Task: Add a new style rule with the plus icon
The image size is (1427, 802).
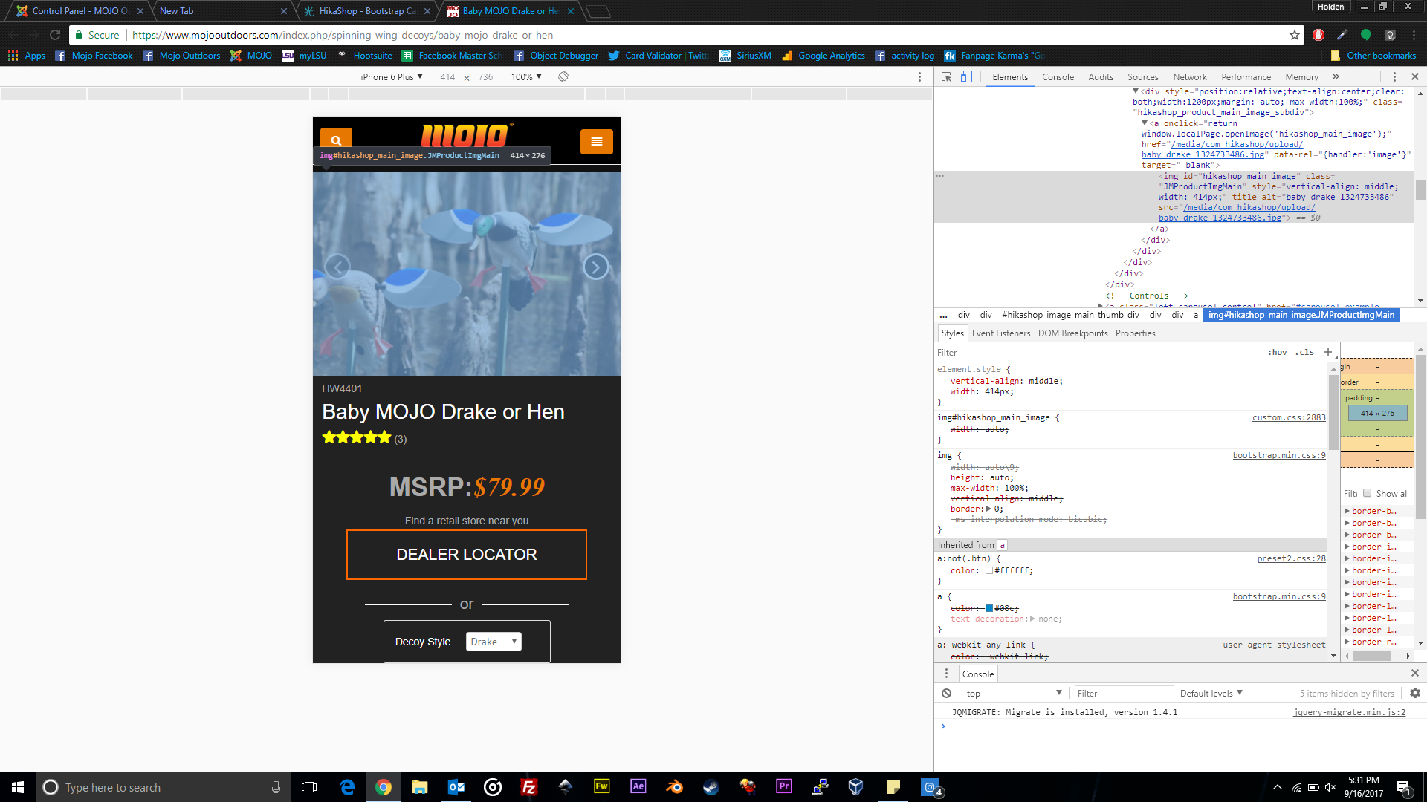Action: [1328, 352]
